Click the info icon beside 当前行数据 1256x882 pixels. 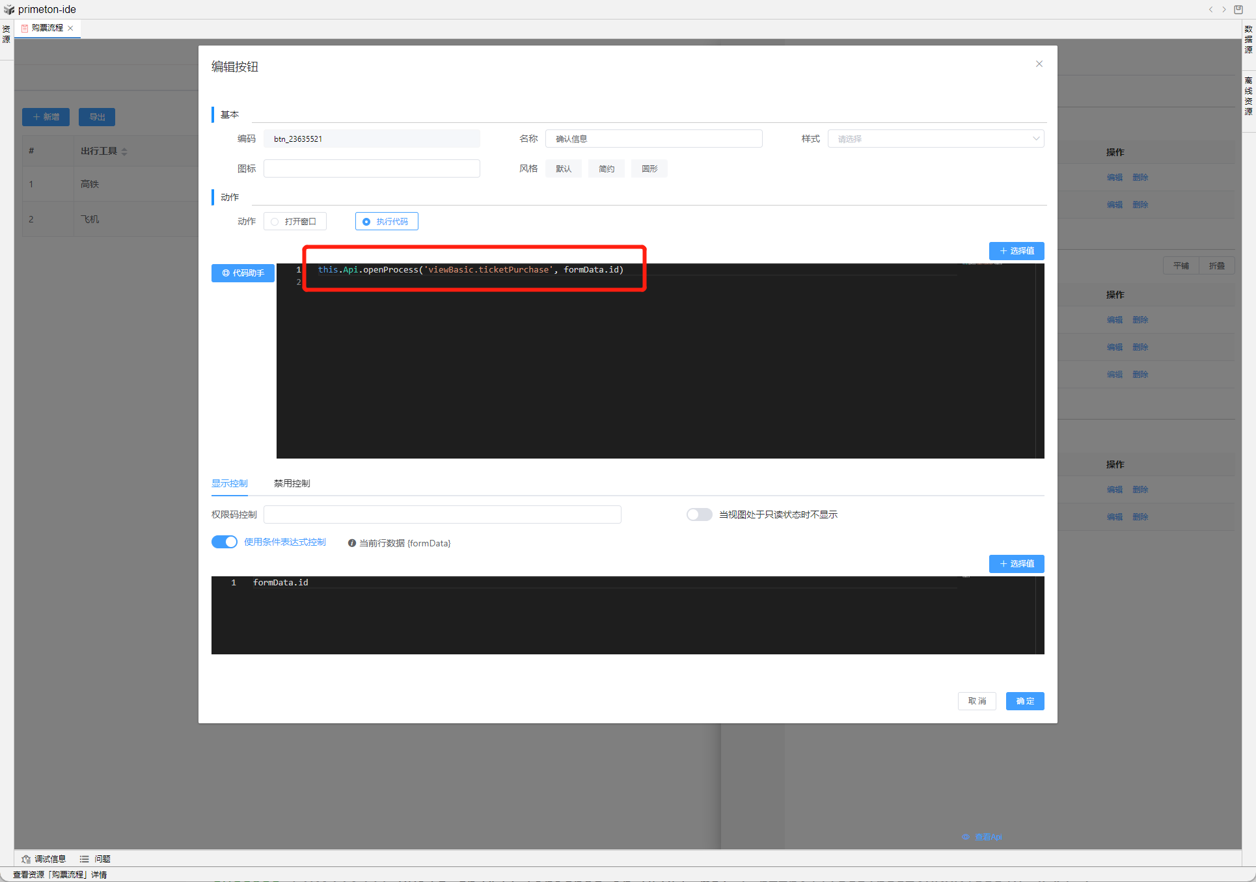click(x=352, y=543)
